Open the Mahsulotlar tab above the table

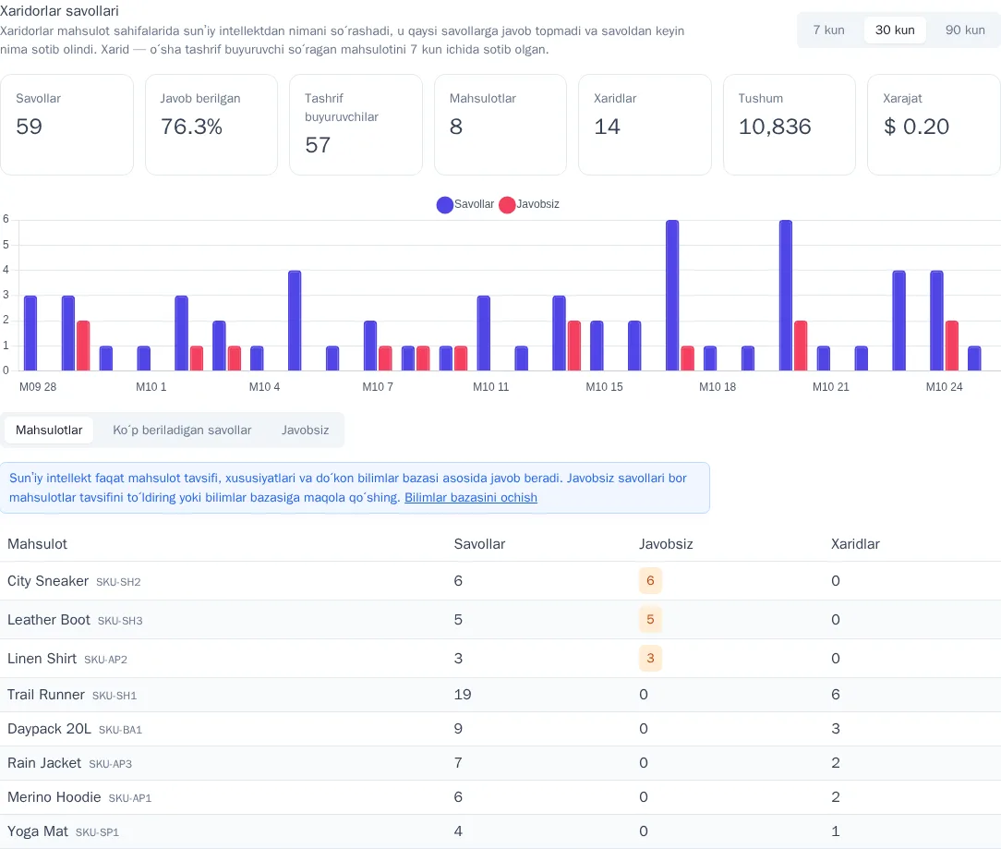tap(49, 430)
